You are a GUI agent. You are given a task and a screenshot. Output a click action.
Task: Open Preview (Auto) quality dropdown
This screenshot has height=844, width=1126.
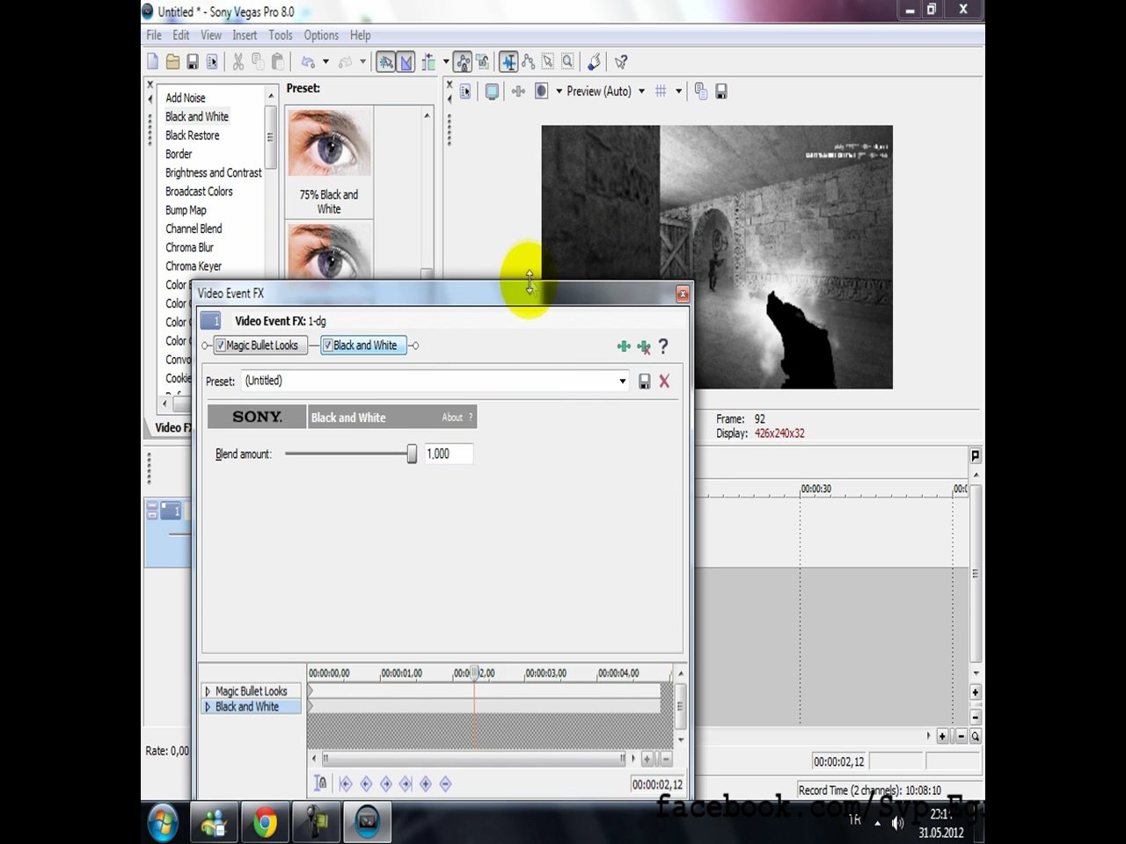(641, 91)
